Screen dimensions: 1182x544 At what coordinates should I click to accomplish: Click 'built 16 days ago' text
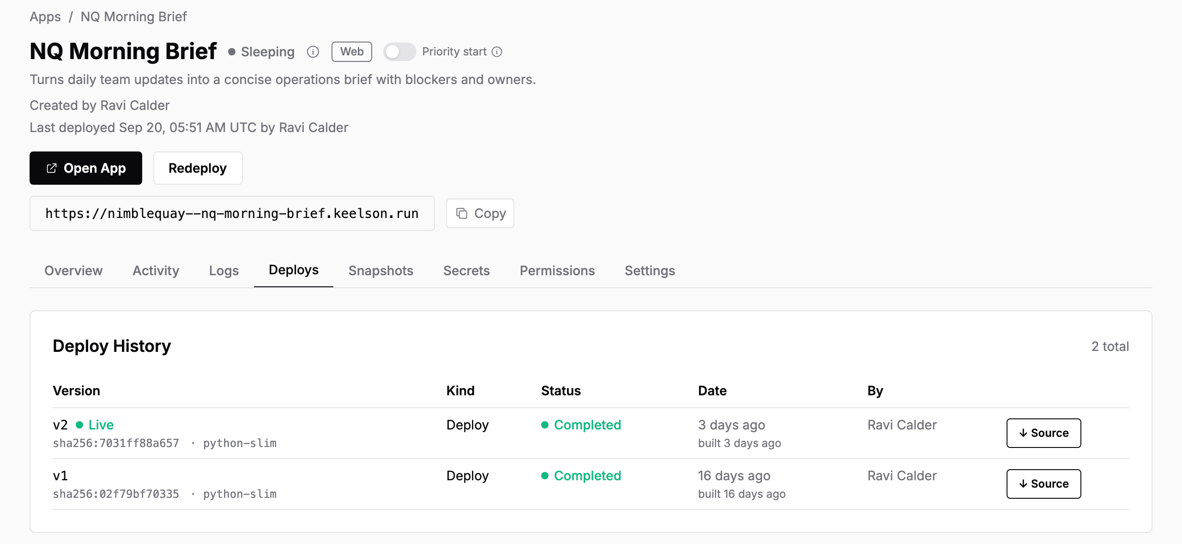[x=742, y=494]
